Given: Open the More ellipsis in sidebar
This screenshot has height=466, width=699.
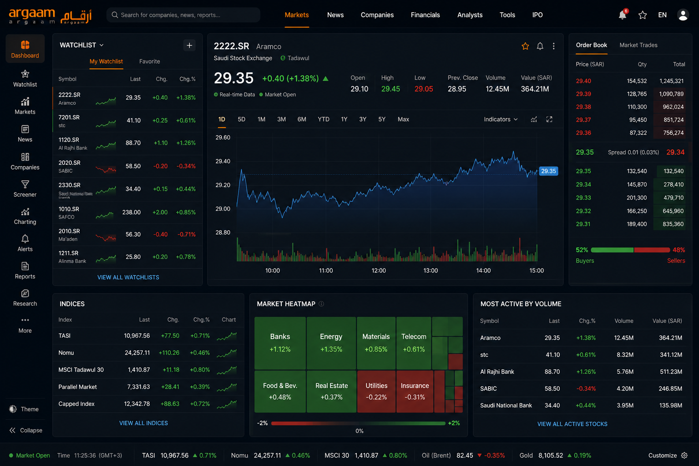Looking at the screenshot, I should coord(25,320).
